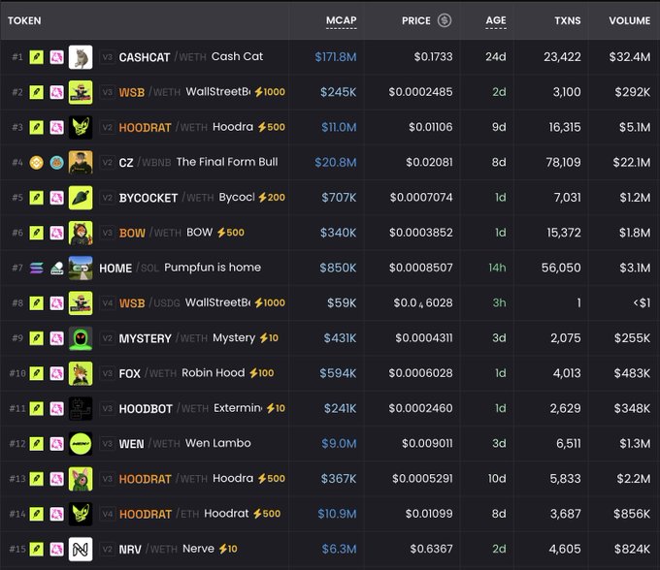660x570 pixels.
Task: Click the dollar currency icon beside PRICE header
Action: click(445, 20)
